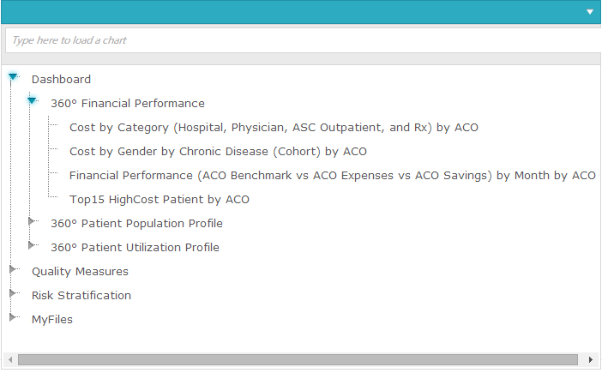Expand the MyFiles node

click(13, 318)
